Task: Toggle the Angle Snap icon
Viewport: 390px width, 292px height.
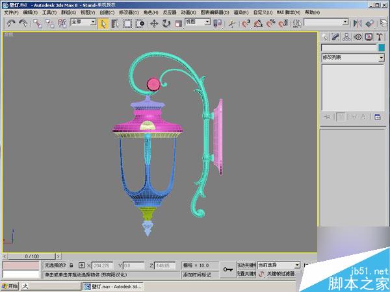Action: click(x=258, y=23)
